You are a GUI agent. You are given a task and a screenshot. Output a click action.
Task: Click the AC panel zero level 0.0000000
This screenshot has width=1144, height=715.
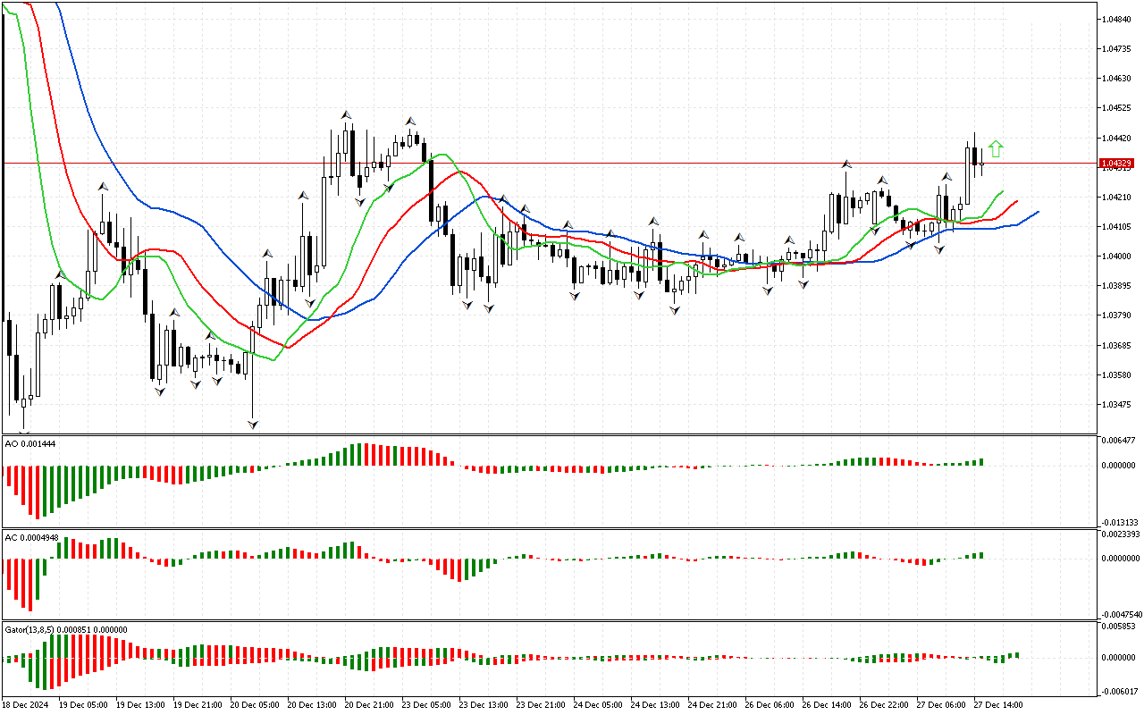[1122, 559]
